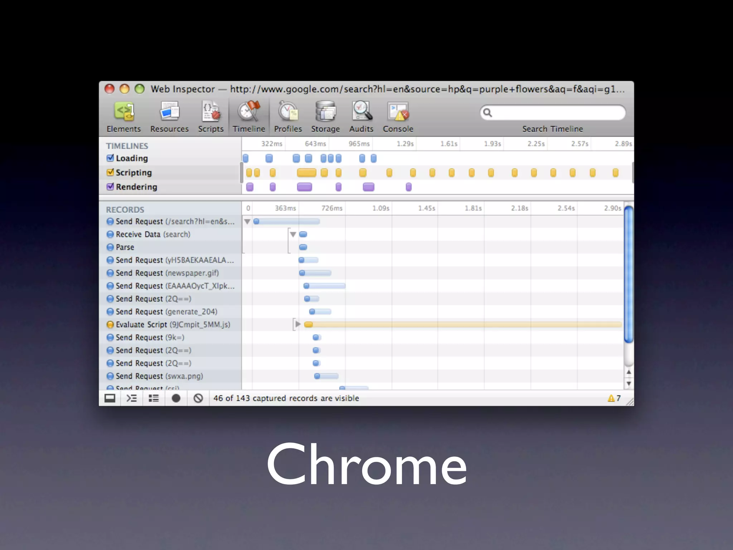
Task: Select the Send Request (generate_204) record
Action: tap(170, 312)
